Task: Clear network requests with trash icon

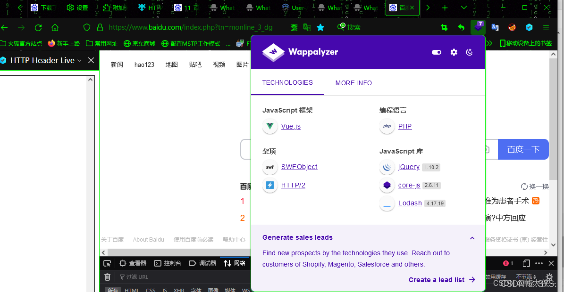Action: (107, 277)
